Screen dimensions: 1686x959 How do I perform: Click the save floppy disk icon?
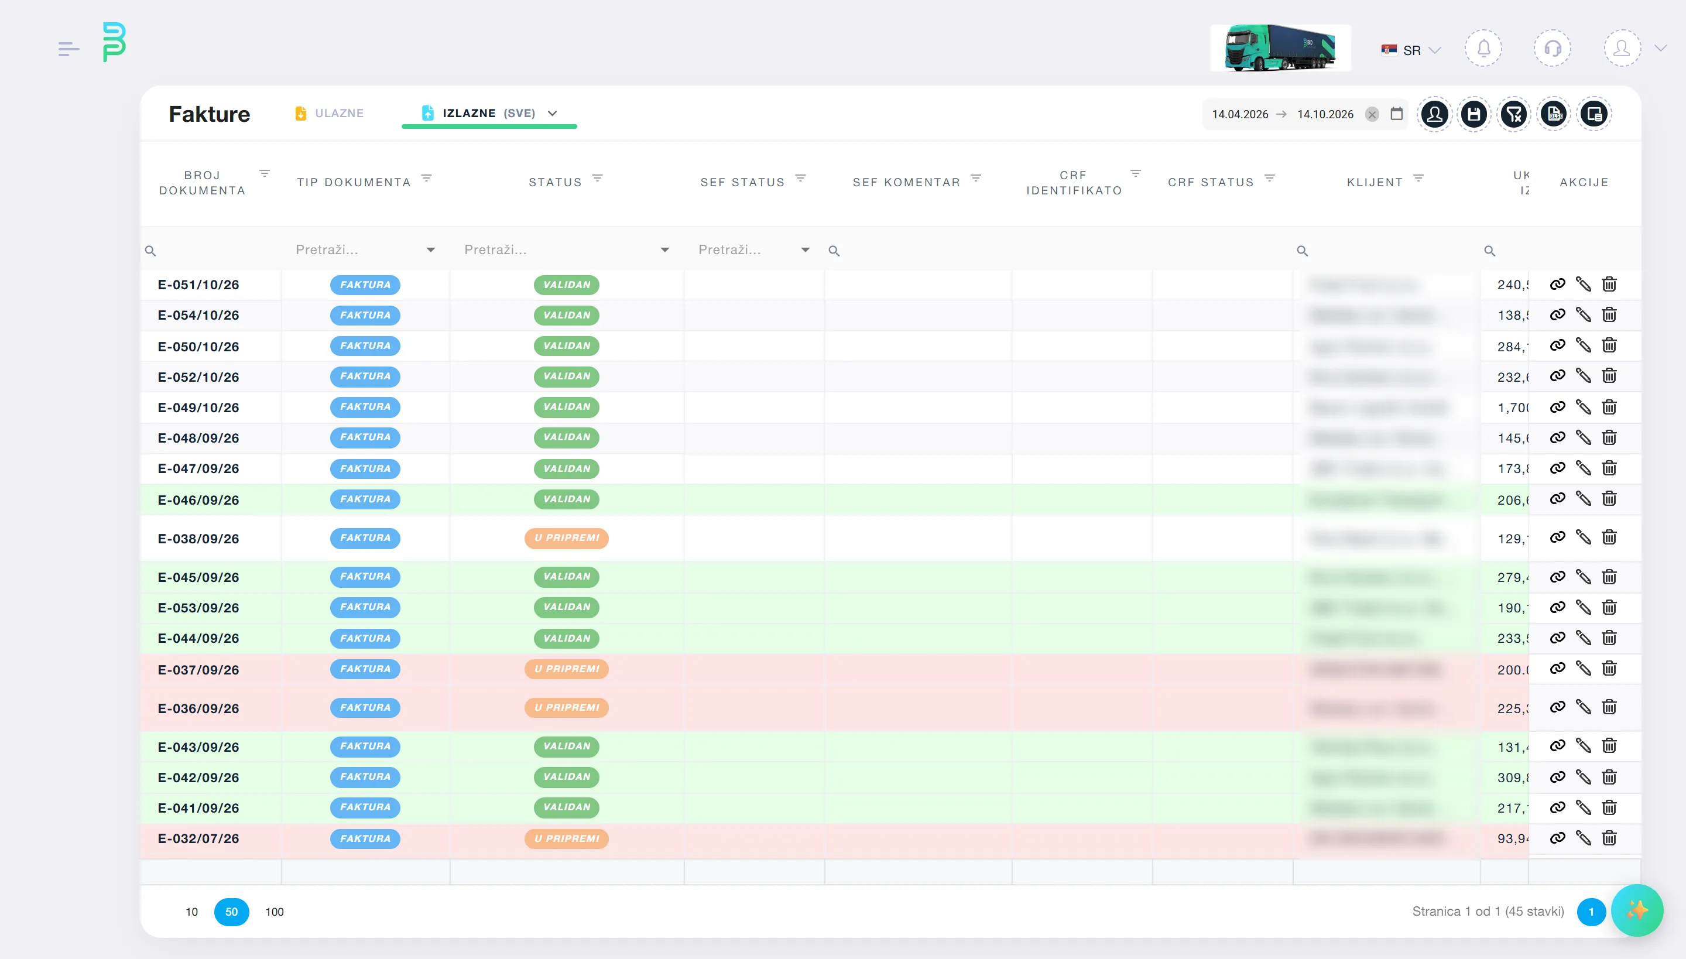click(x=1474, y=115)
